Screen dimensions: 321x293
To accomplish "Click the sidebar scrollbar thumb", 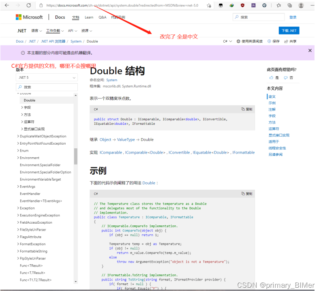I will click(x=76, y=156).
